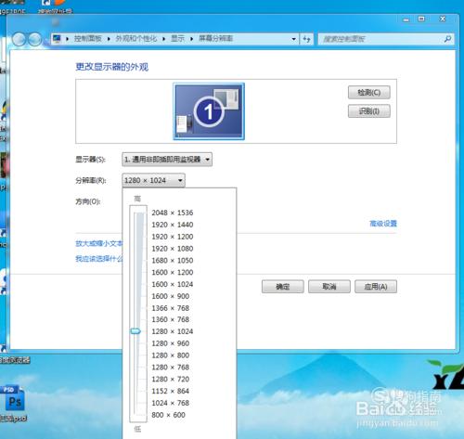Select monitor 1 preview thumbnail
Viewport: 464px width, 439px height.
(209, 111)
